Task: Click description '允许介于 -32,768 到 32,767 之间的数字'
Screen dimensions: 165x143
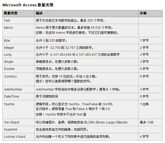Action: point(64,48)
